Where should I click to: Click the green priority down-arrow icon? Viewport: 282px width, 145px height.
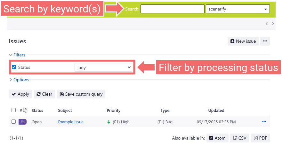(109, 122)
